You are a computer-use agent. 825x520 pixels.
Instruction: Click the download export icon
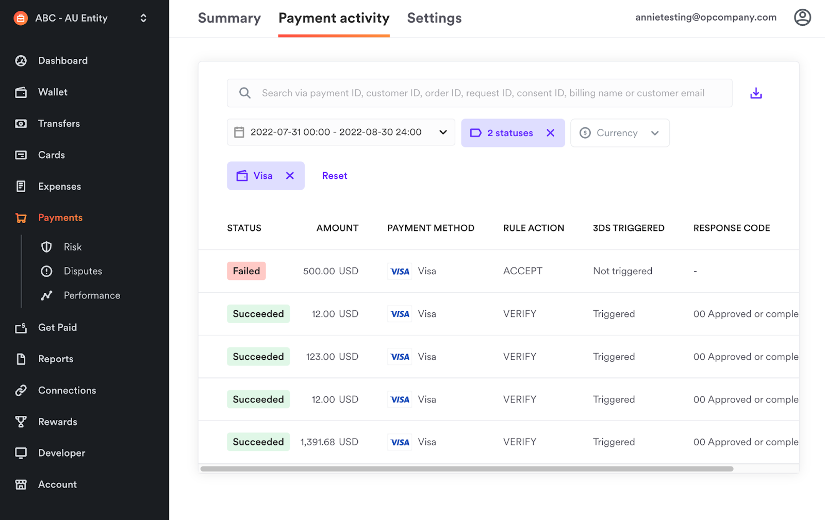click(756, 93)
